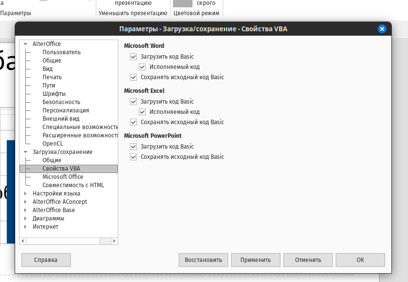Click the Применить button
The height and width of the screenshot is (282, 408).
pos(256,260)
